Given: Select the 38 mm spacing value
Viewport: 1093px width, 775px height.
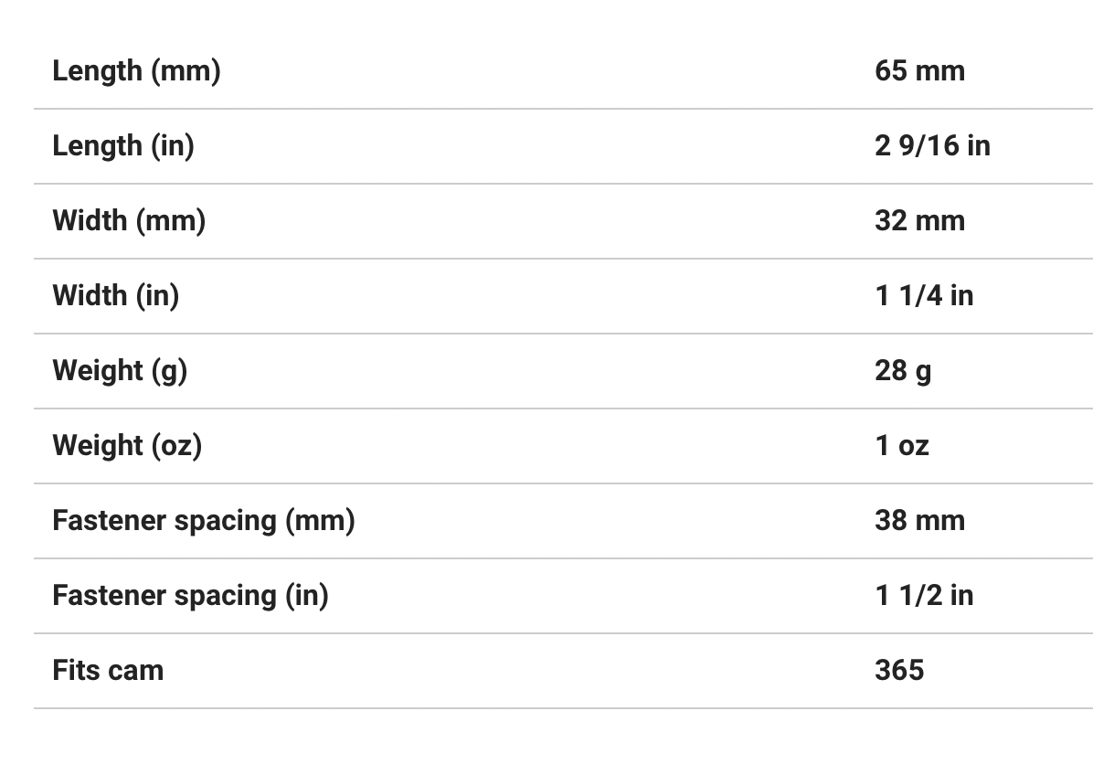Looking at the screenshot, I should [918, 520].
